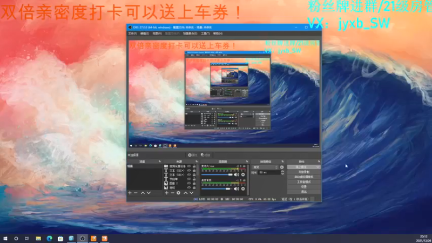This screenshot has height=243, width=432.
Task: Move the scene up in Scenes panel
Action: (143, 193)
